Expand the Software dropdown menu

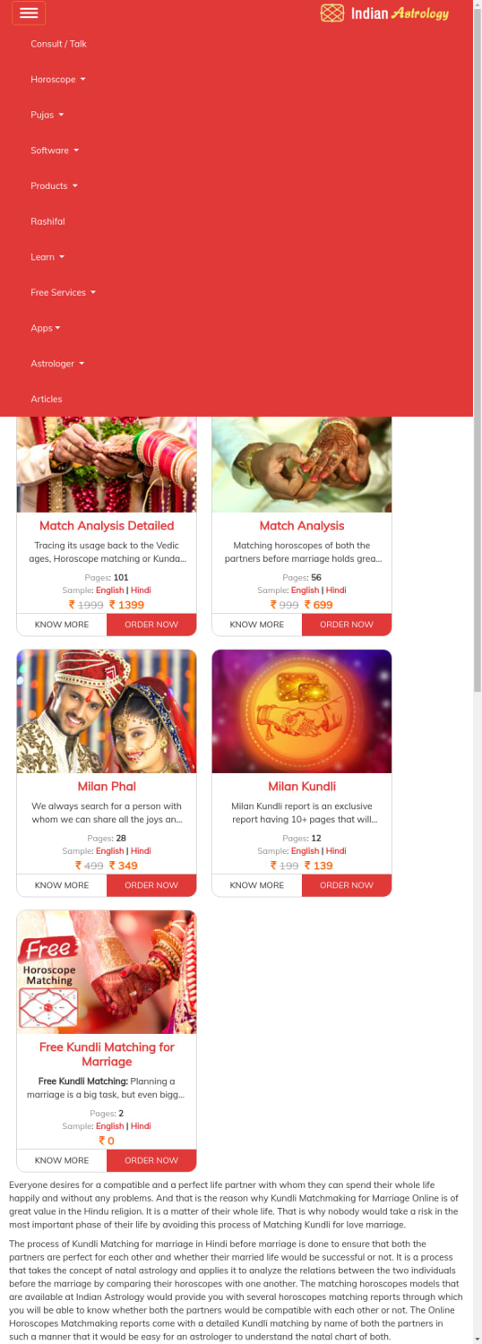tap(55, 151)
